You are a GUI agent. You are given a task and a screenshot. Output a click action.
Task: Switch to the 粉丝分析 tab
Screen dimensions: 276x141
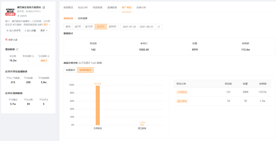[83, 7]
